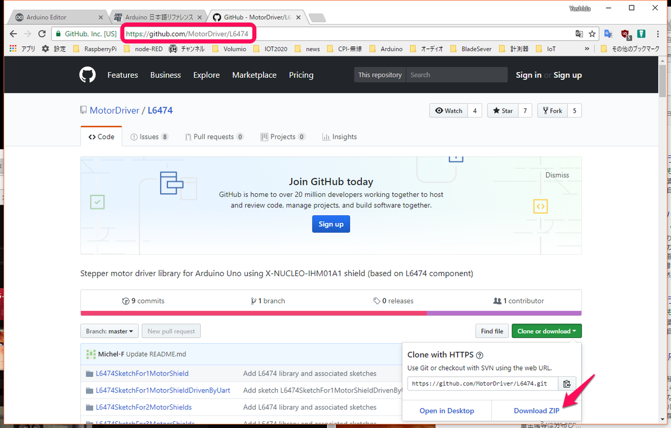
Task: Bookmark page with star icon in address bar
Action: click(592, 34)
